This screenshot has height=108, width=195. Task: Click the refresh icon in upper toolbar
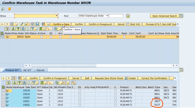point(32,24)
